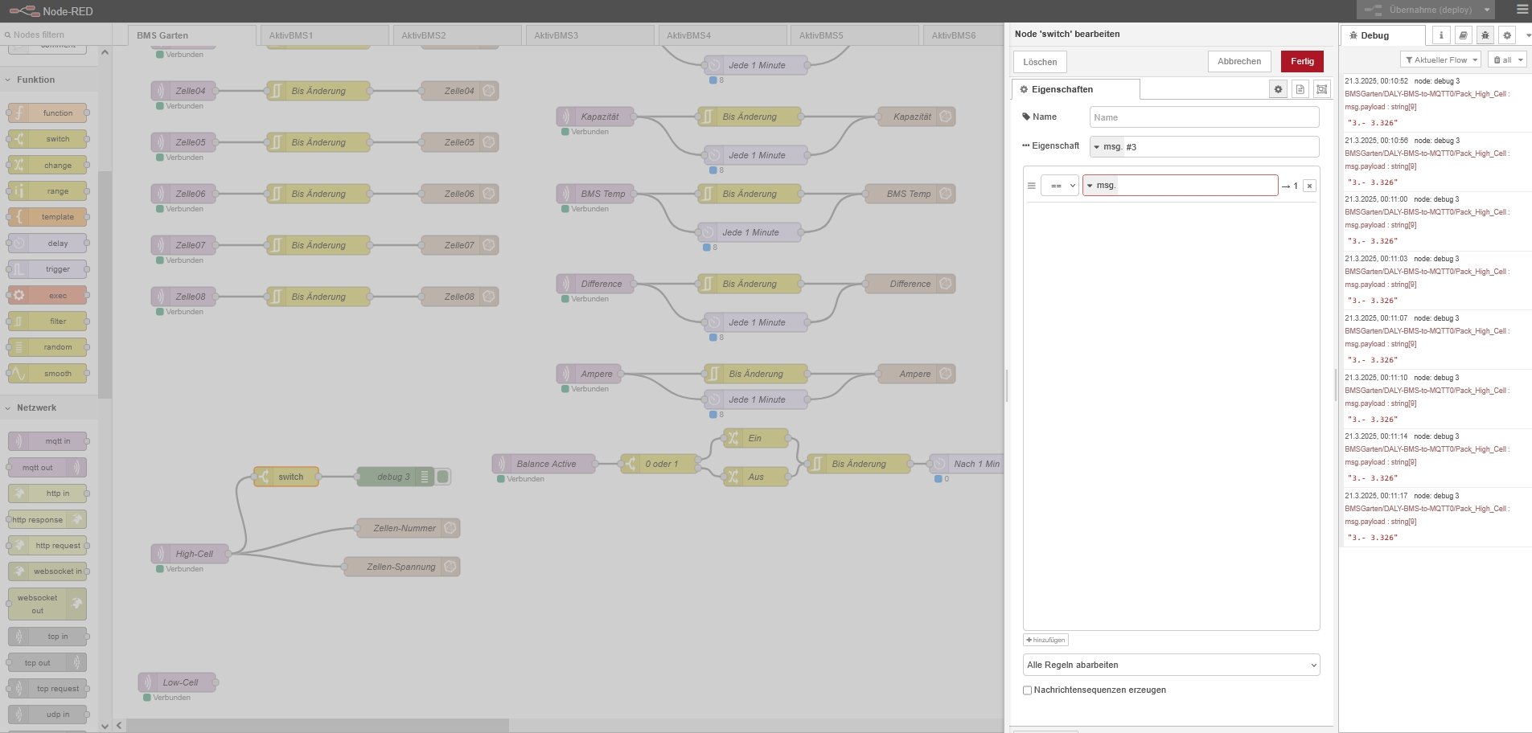
Task: Open the Alle Regeln abarbeiten dropdown
Action: [x=1172, y=665]
